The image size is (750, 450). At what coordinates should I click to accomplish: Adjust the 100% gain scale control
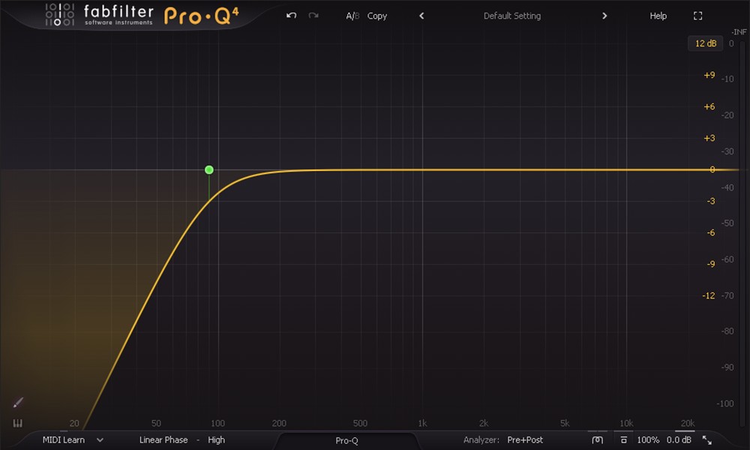point(648,440)
